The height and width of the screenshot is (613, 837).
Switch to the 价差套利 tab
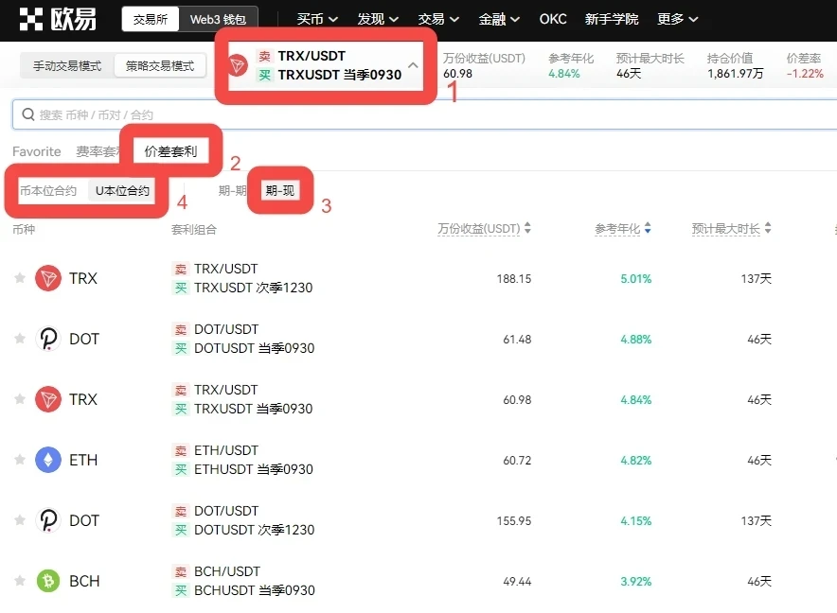pyautogui.click(x=170, y=151)
